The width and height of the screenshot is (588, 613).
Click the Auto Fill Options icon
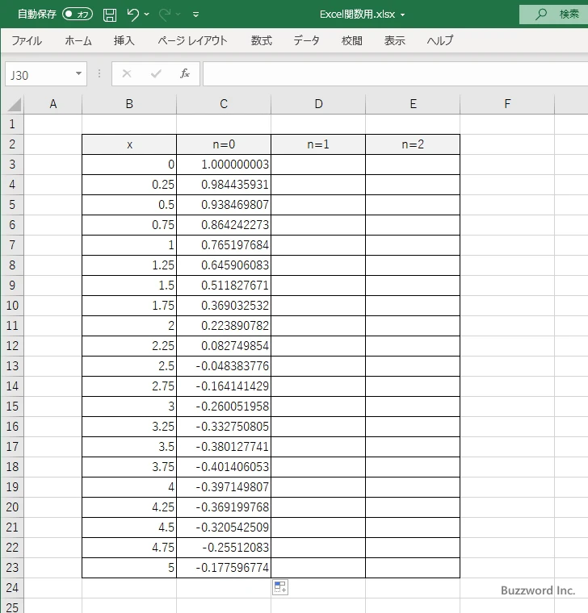point(280,587)
